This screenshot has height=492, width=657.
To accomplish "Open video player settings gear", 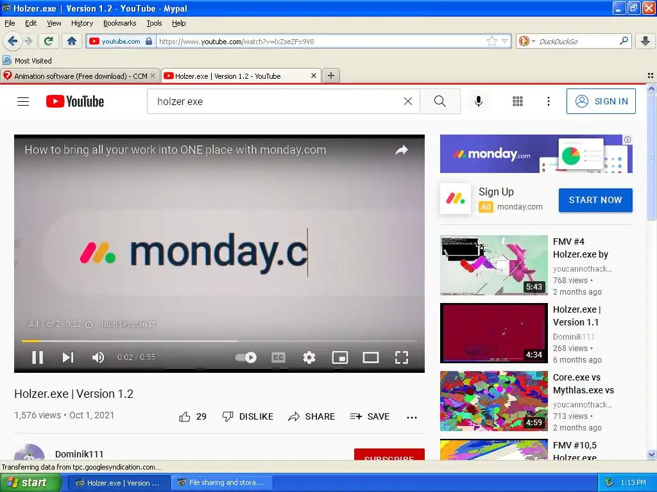I will 309,357.
